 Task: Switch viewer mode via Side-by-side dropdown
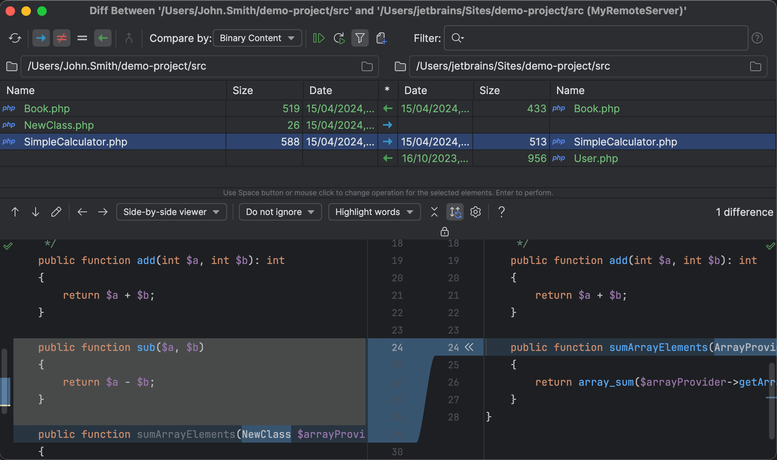pyautogui.click(x=171, y=212)
